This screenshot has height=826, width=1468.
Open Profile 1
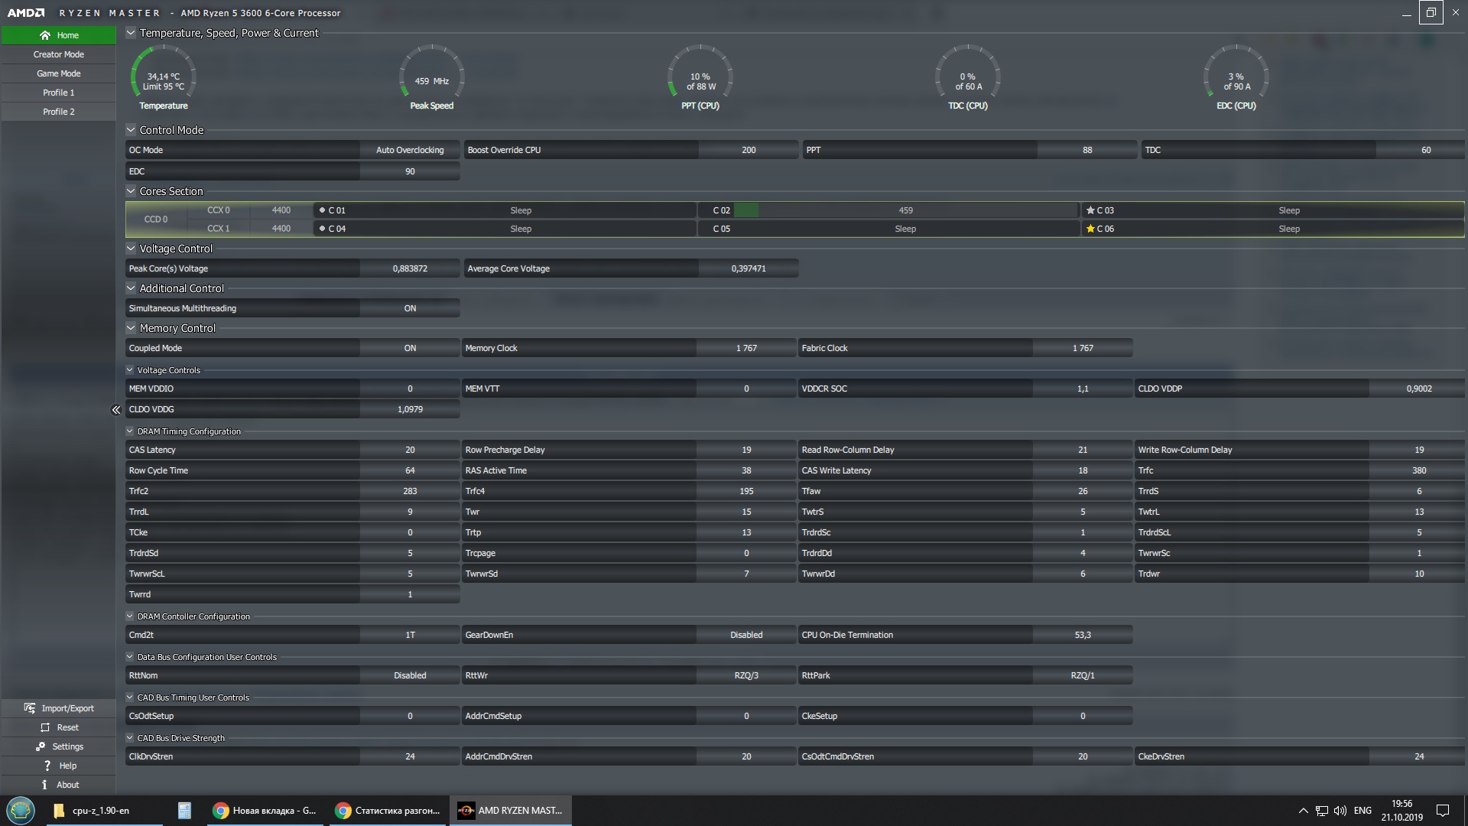tap(58, 93)
